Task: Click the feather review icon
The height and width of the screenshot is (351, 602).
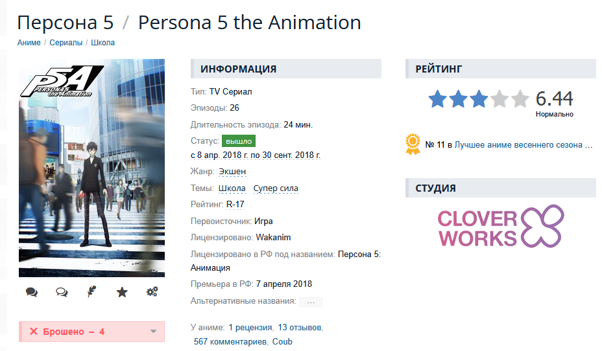Action: [x=91, y=292]
